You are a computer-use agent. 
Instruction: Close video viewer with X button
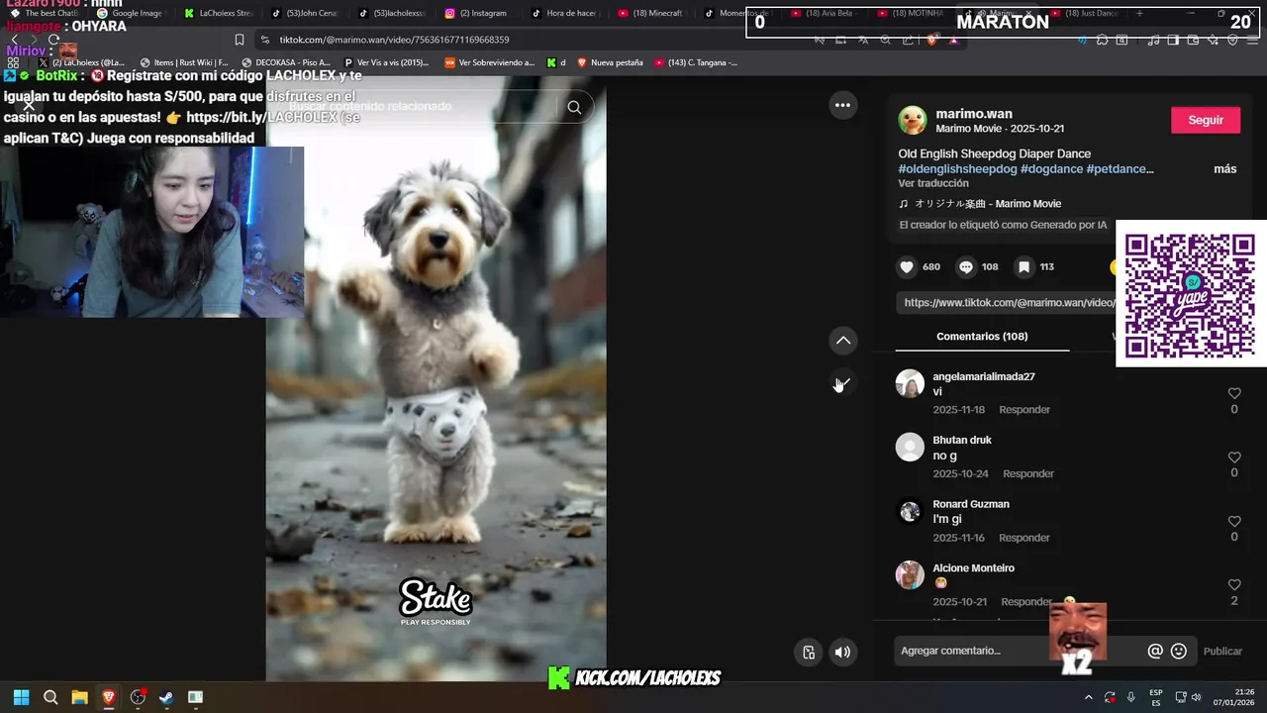(29, 105)
